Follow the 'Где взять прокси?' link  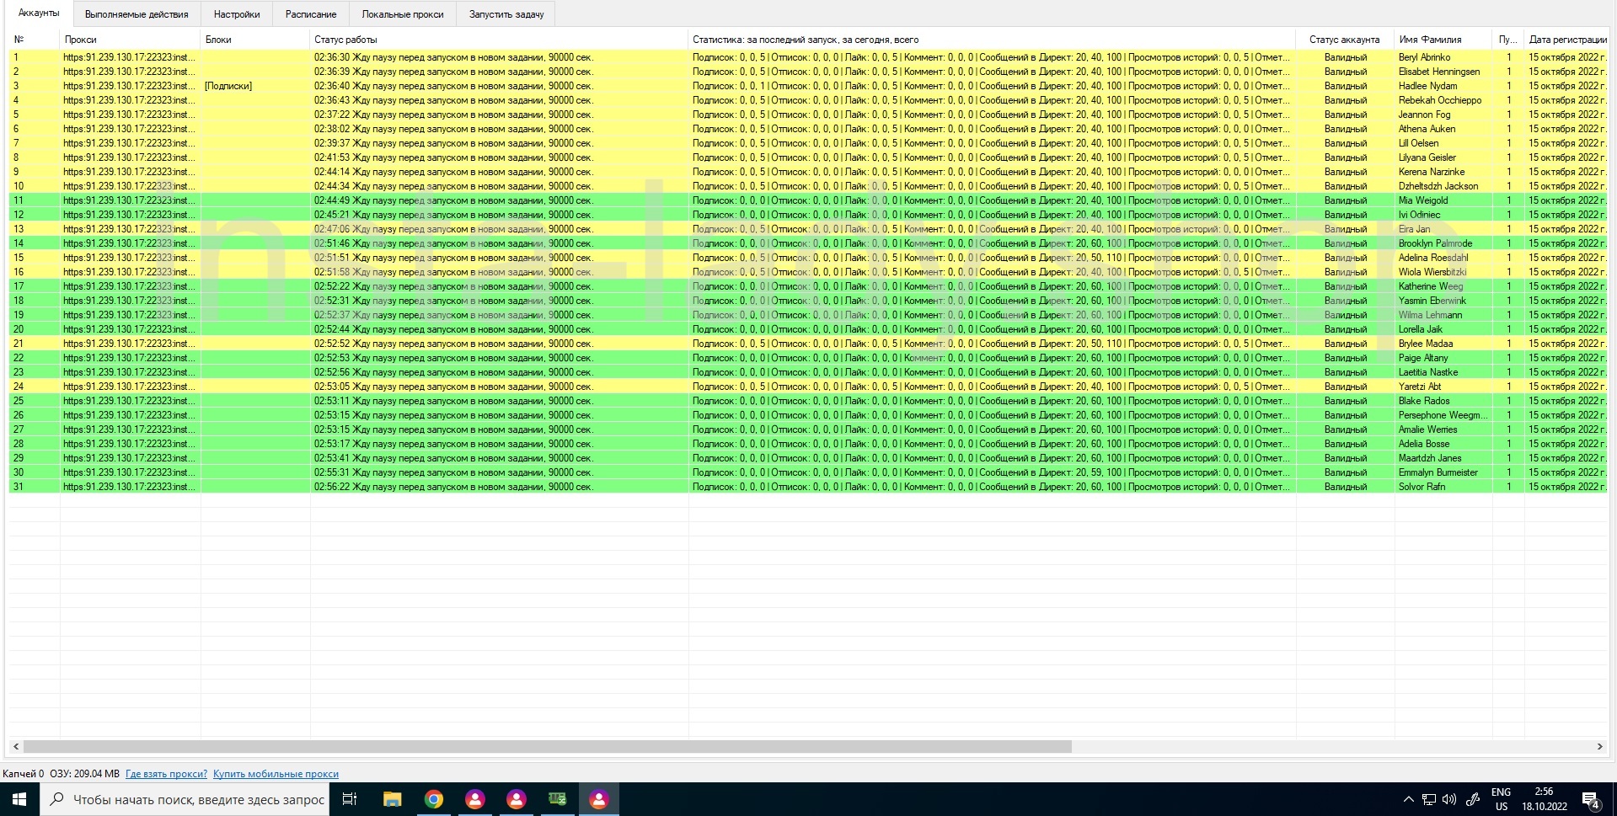click(166, 774)
